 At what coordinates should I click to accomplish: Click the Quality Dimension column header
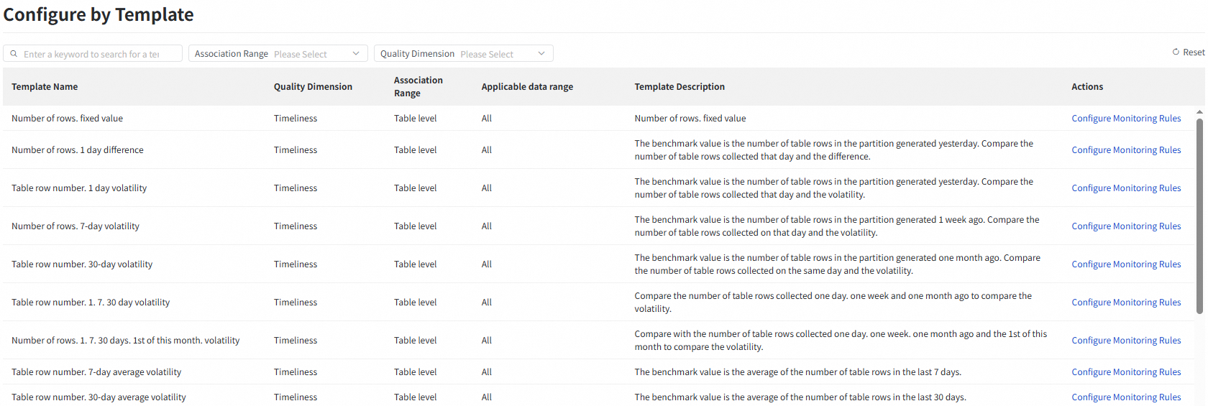point(313,87)
